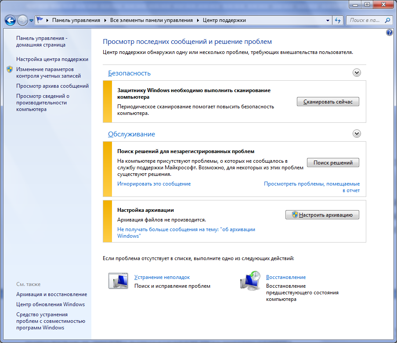The image size is (397, 343).
Task: Click the title Поиск решений для незарегистрированных проблем
Action: (186, 151)
